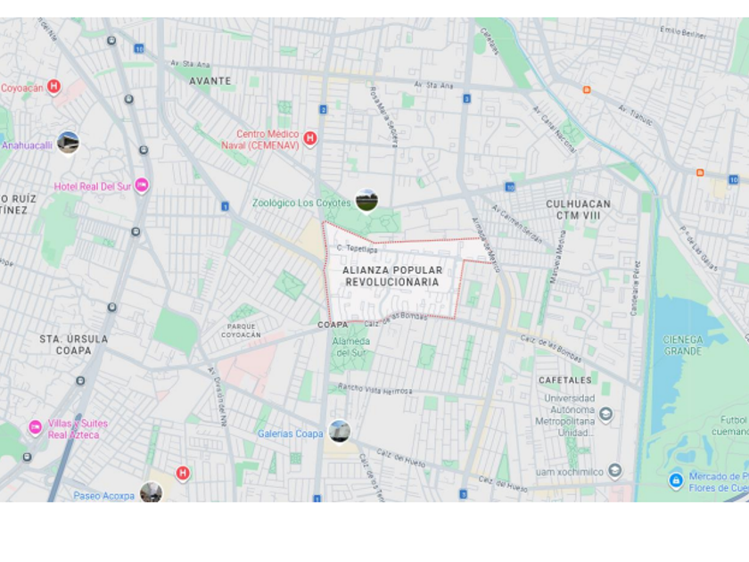
Task: Click the C. Tepetlapa street label
Action: click(x=357, y=249)
